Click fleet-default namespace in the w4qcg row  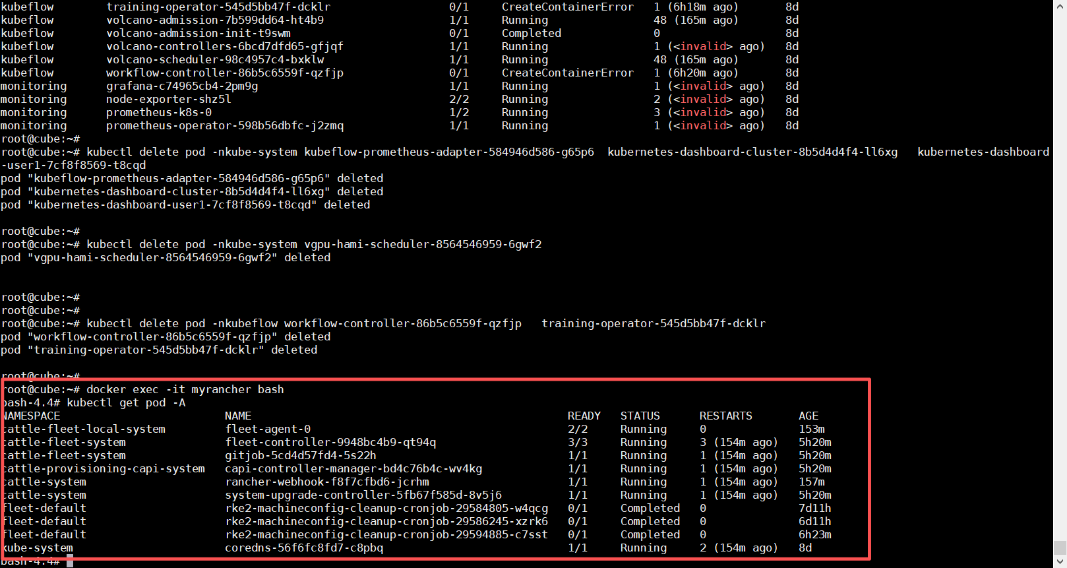(x=44, y=508)
